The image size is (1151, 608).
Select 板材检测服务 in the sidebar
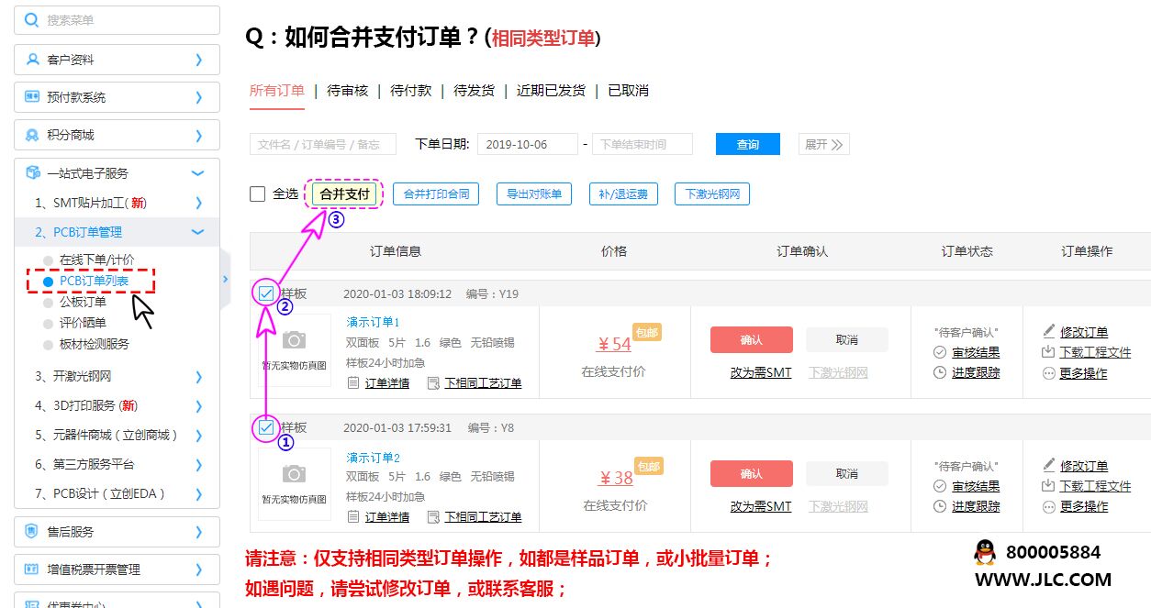[95, 344]
